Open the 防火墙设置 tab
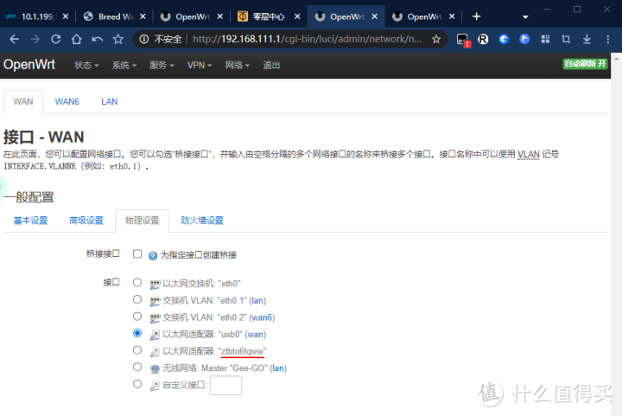The height and width of the screenshot is (416, 622). pos(202,221)
